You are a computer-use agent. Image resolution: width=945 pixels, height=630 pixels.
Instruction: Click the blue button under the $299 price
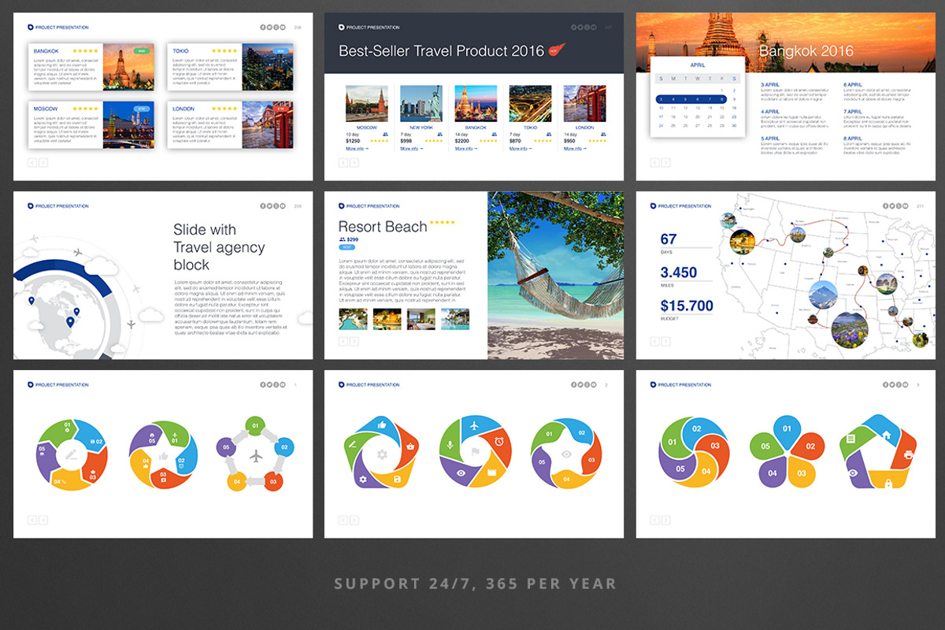346,247
